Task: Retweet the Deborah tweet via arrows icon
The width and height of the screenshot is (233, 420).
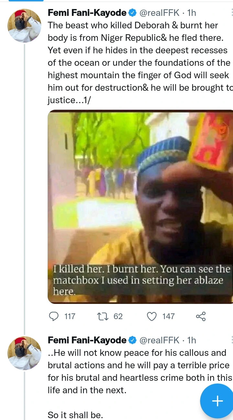Action: point(103,316)
